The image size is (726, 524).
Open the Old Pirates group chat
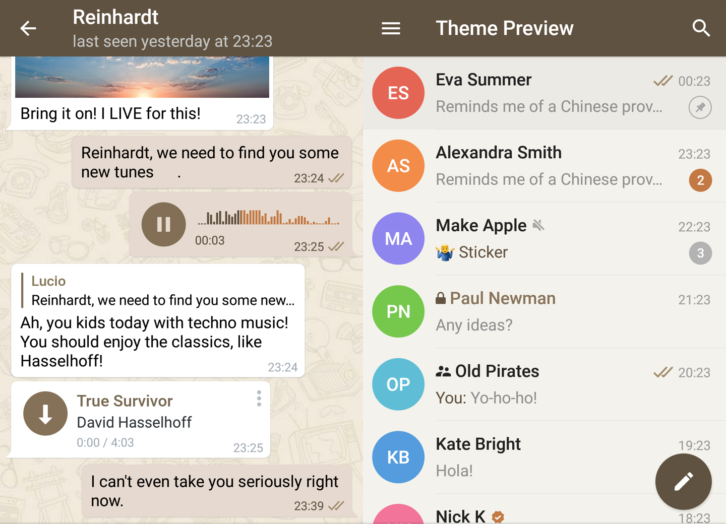(x=544, y=384)
